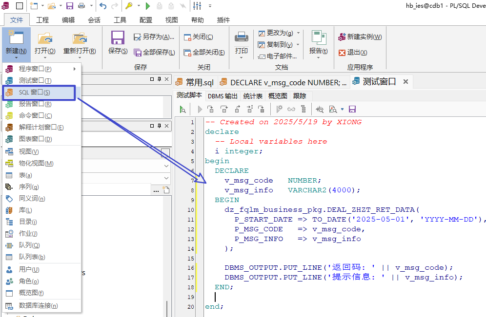Choose 测试窗口 from the New menu

click(x=42, y=80)
